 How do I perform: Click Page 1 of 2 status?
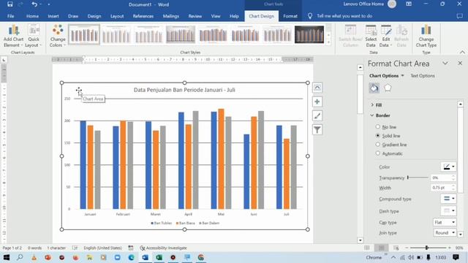pyautogui.click(x=12, y=248)
